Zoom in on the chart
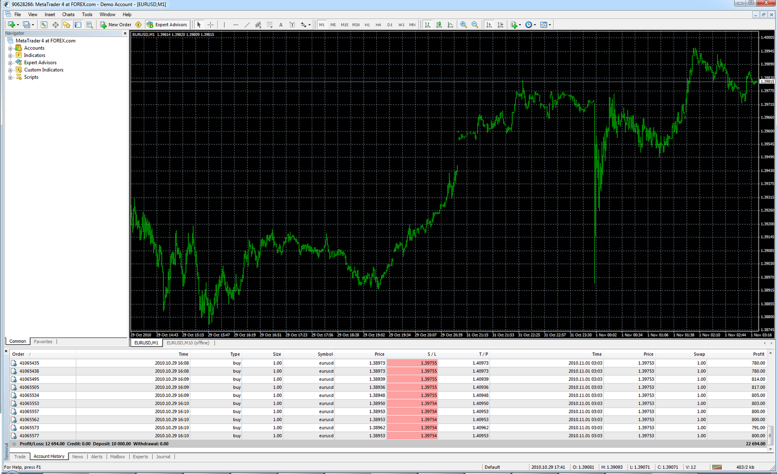Screen dimensions: 777x474 pos(464,25)
